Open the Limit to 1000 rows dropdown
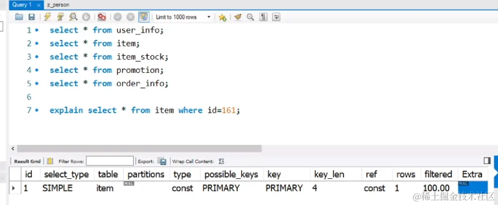The height and width of the screenshot is (205, 498). click(x=183, y=17)
